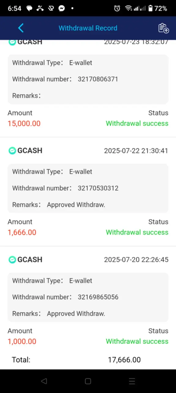Tap the alarm icon in status bar
The width and height of the screenshot is (176, 393).
coord(117,9)
